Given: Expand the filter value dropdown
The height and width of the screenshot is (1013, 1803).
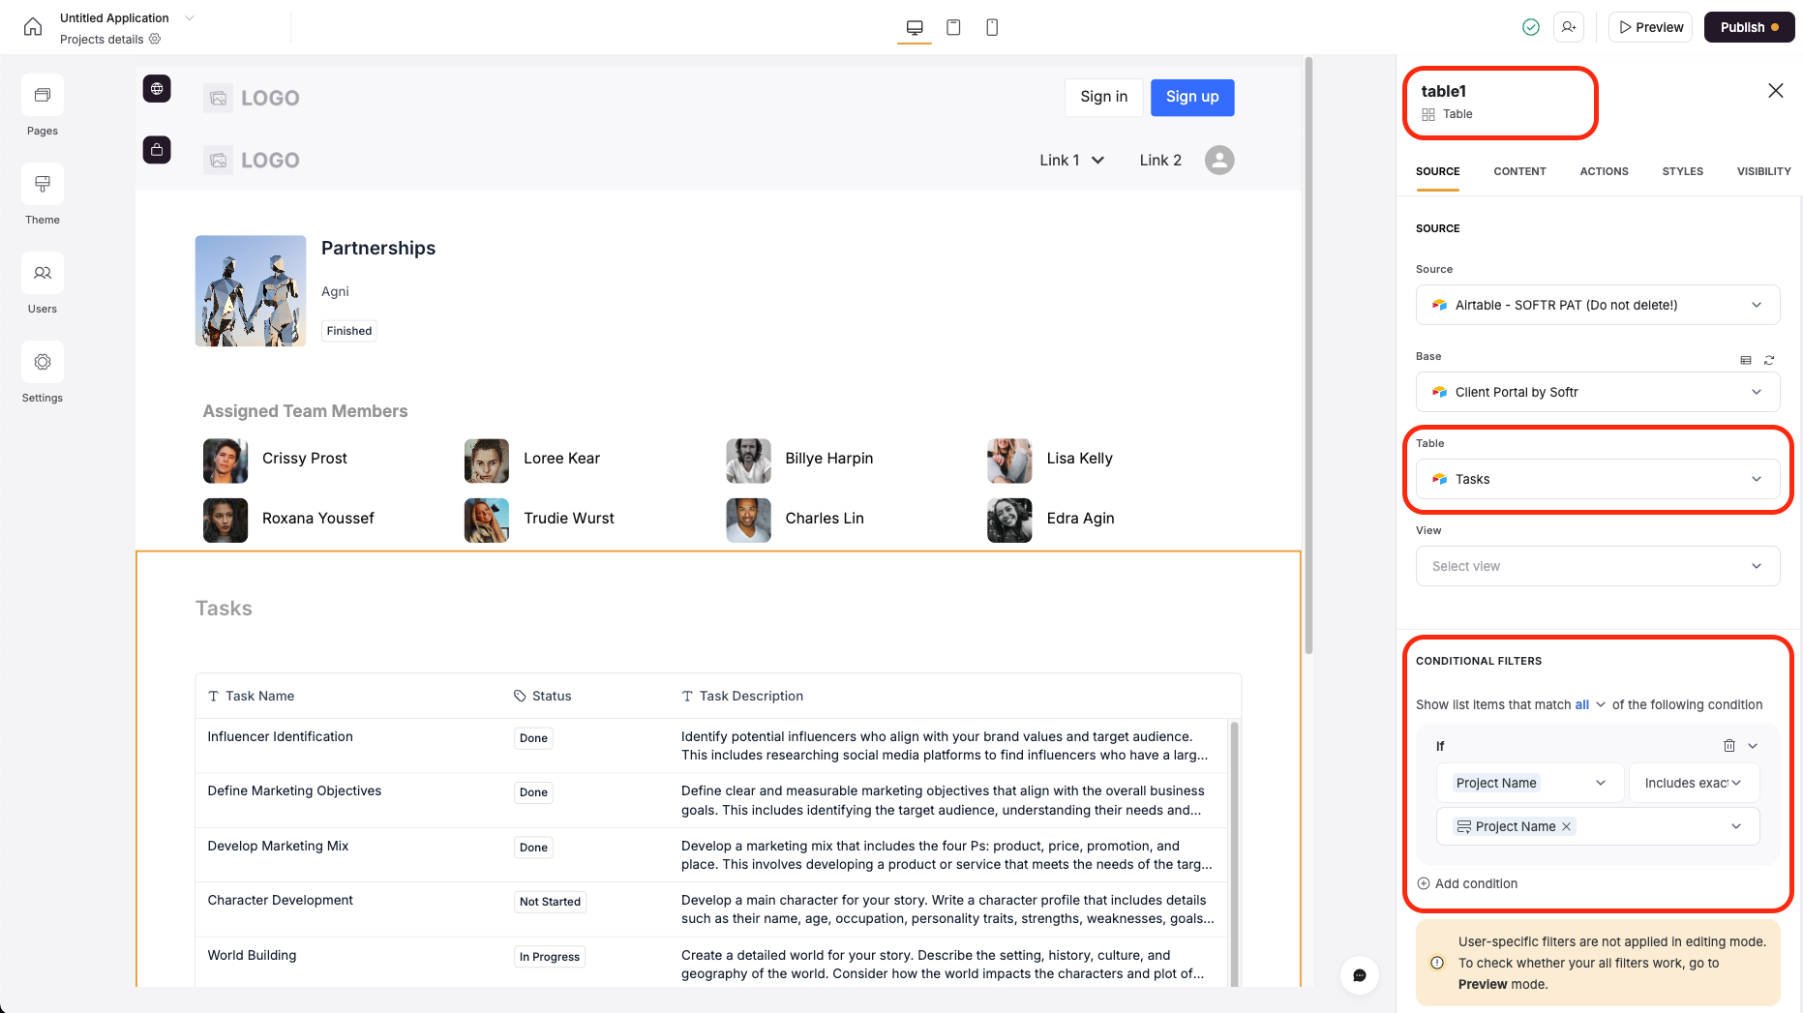Looking at the screenshot, I should click(x=1736, y=826).
